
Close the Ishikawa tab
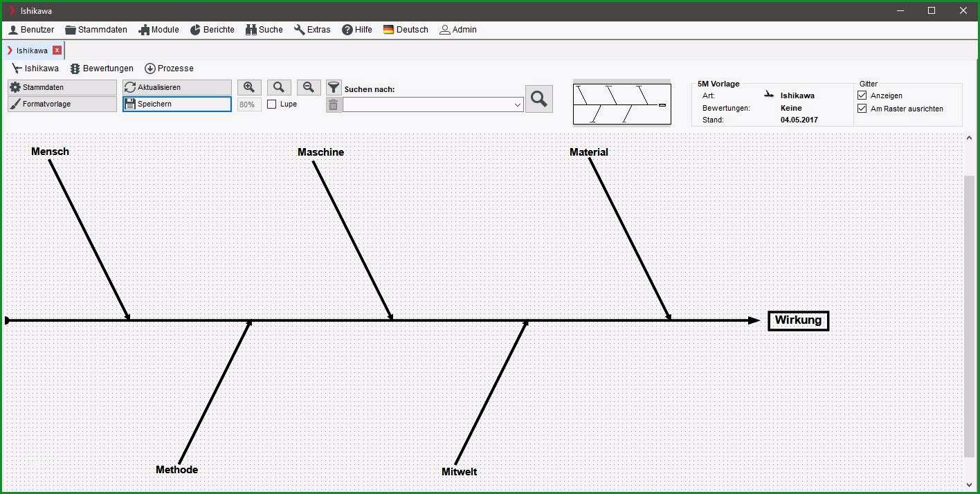[57, 51]
